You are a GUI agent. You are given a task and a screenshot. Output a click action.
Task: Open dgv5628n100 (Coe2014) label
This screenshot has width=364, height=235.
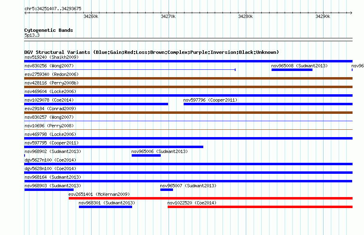pyautogui.click(x=50, y=168)
